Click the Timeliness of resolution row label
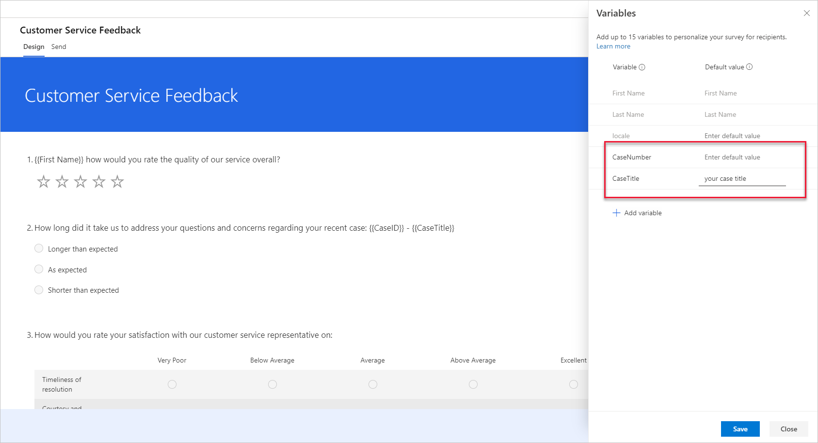 click(62, 384)
